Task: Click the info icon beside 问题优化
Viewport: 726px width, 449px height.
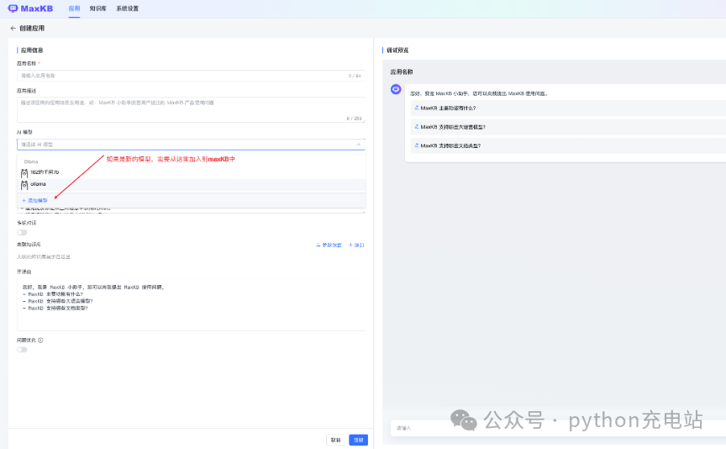Action: coord(40,340)
